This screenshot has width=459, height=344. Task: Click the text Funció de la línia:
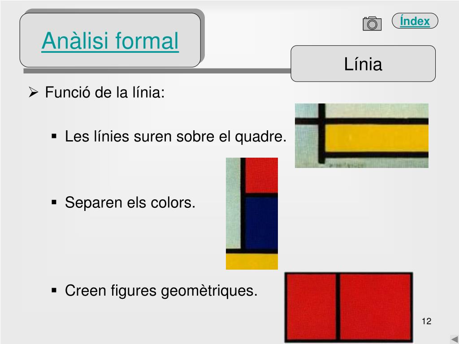[x=105, y=92]
